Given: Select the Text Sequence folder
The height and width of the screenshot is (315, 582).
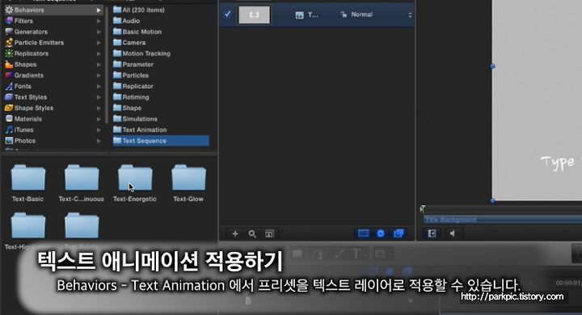Looking at the screenshot, I should click(161, 141).
